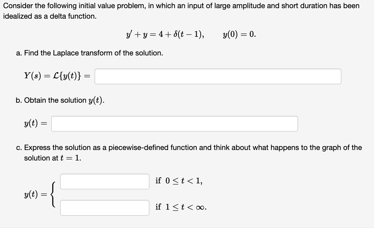This screenshot has width=374, height=228.
Task: Click the solution at t = 1 text
Action: click(53, 158)
